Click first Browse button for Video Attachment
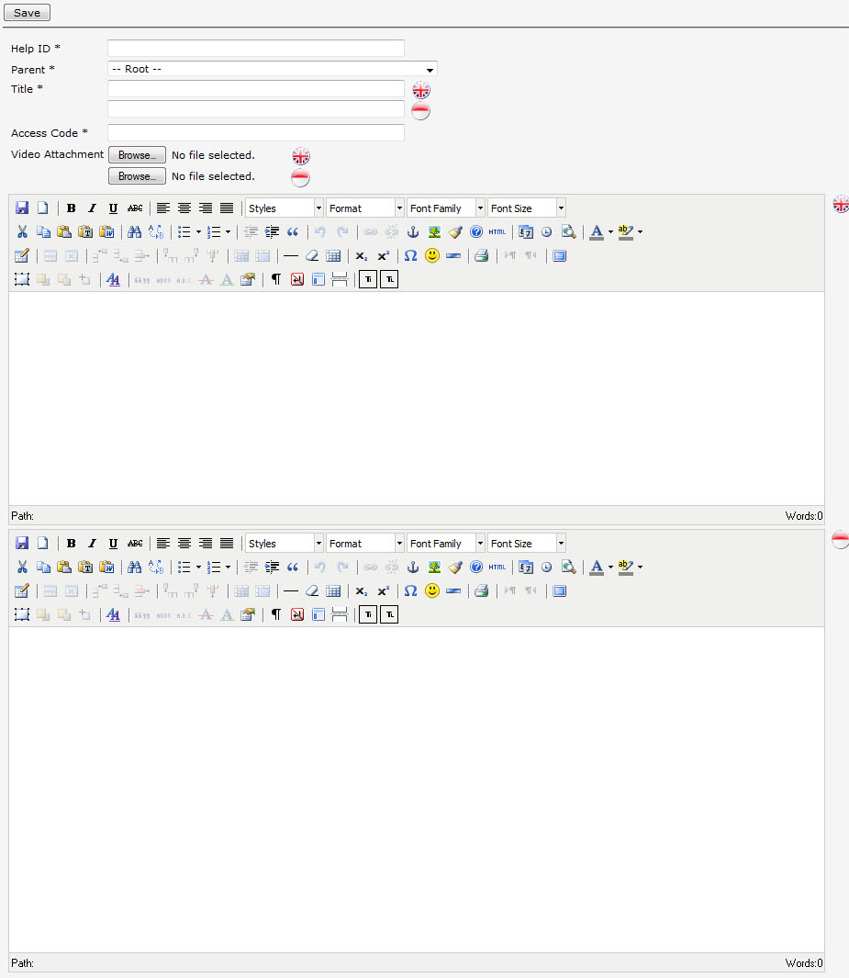This screenshot has width=849, height=978. 137,155
